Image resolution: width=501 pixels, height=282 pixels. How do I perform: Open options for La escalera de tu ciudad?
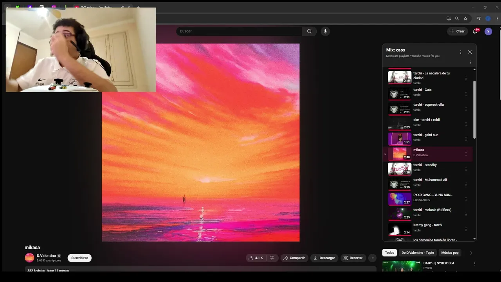pos(466,78)
